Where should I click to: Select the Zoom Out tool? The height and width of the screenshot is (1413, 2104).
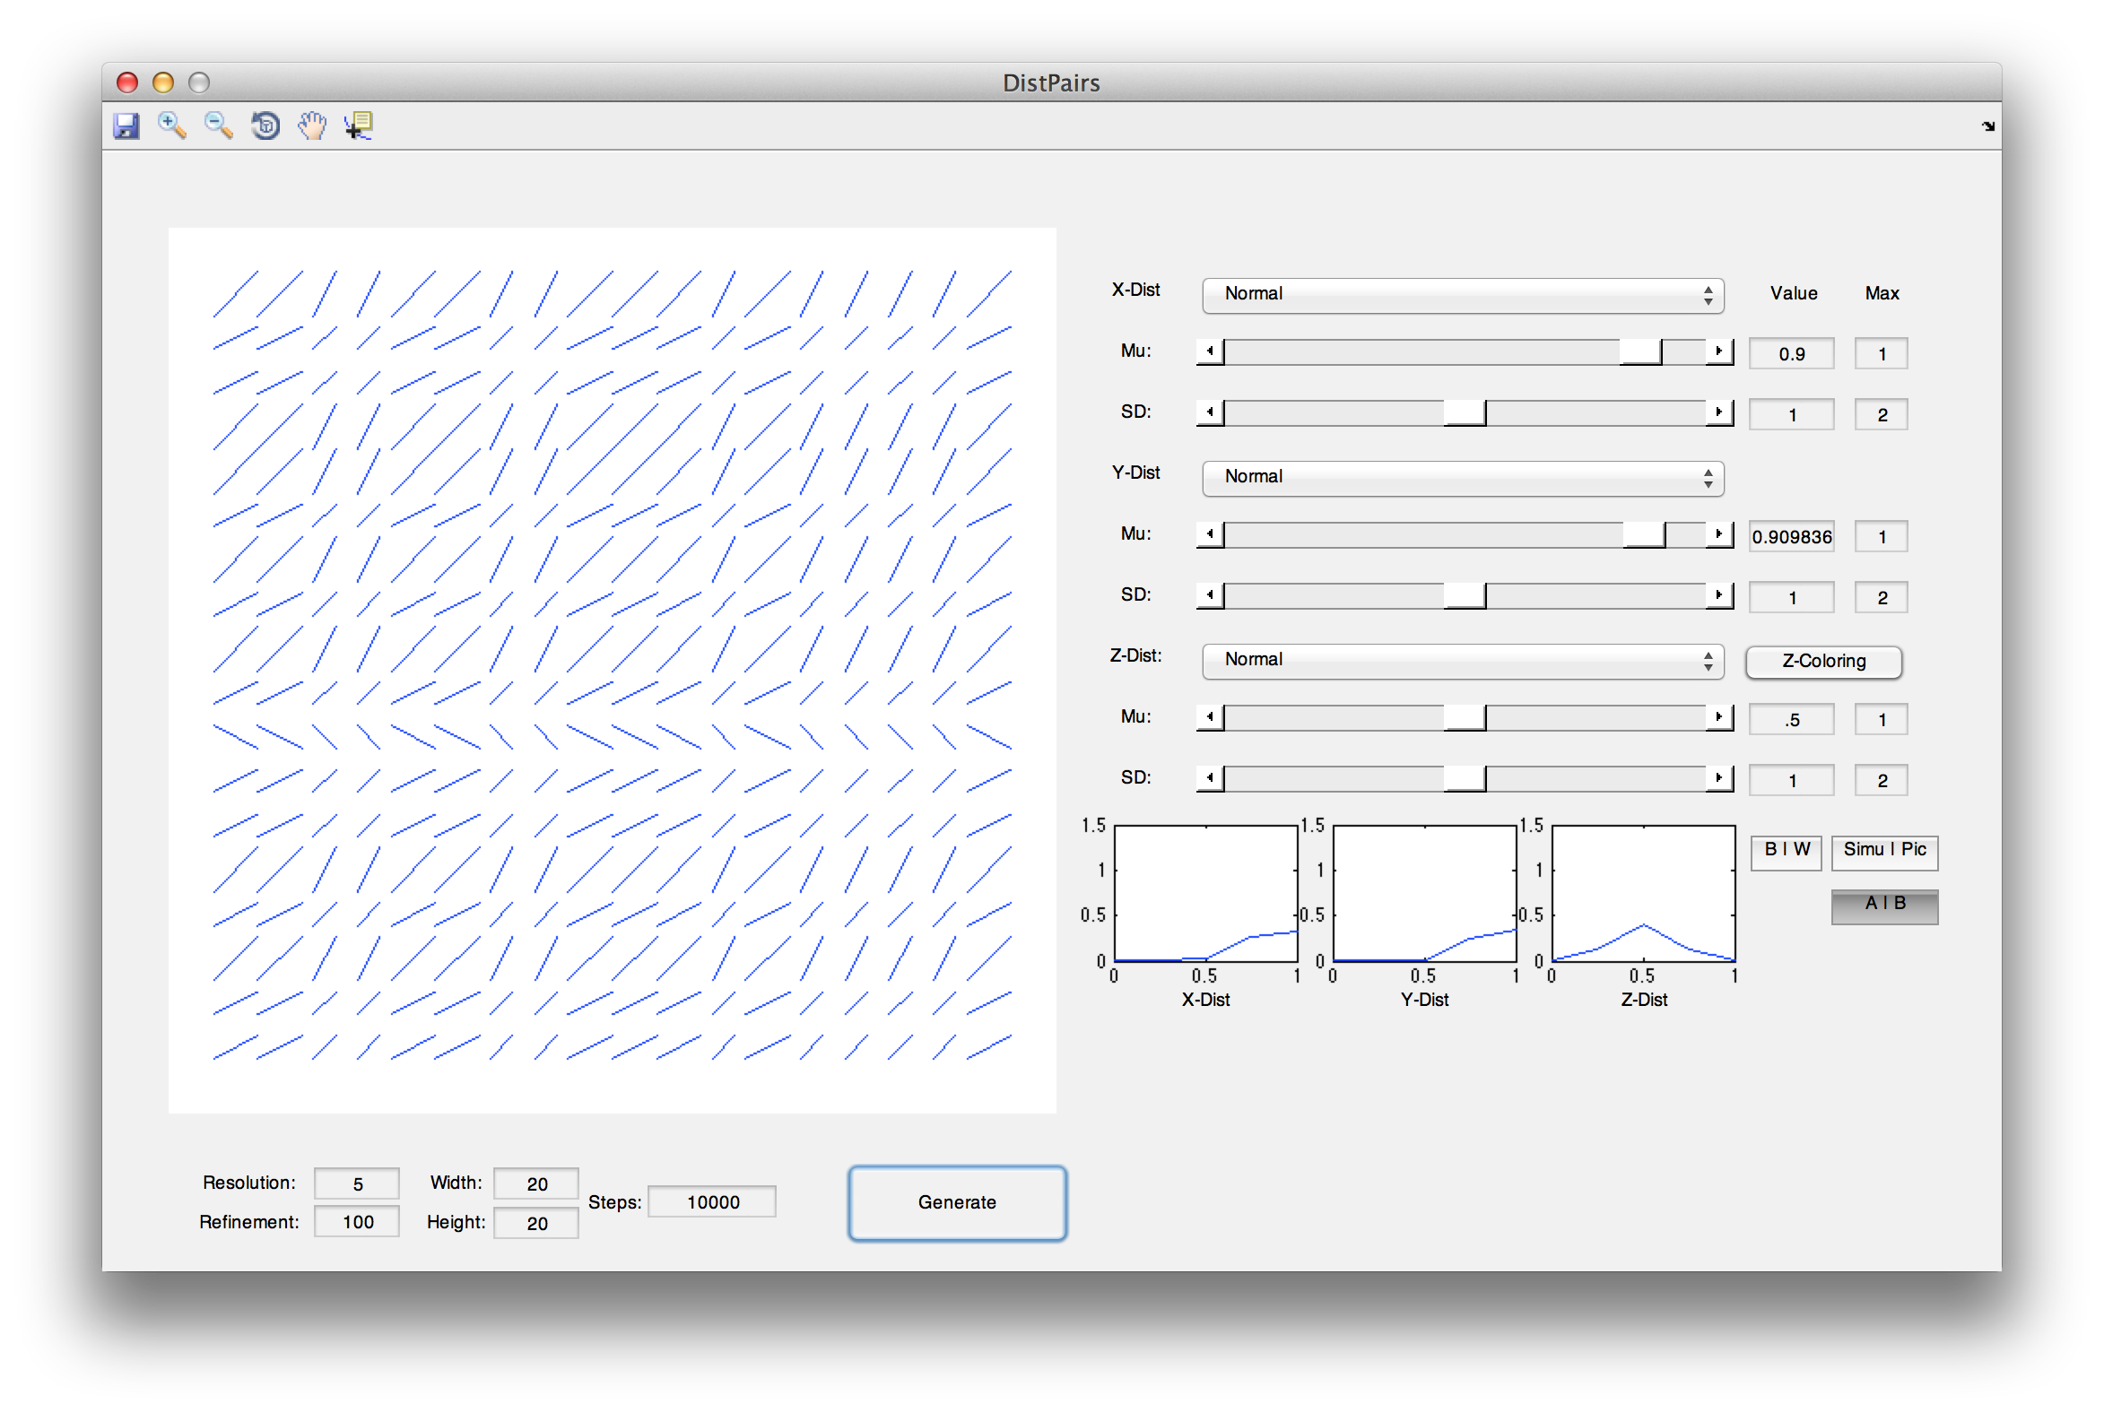[218, 126]
